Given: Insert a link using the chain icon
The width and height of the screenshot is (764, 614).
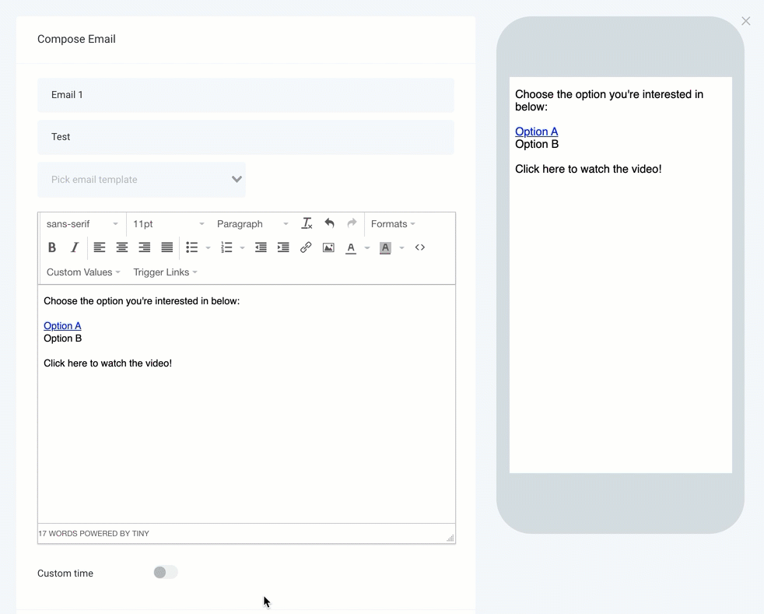Looking at the screenshot, I should click(x=306, y=247).
